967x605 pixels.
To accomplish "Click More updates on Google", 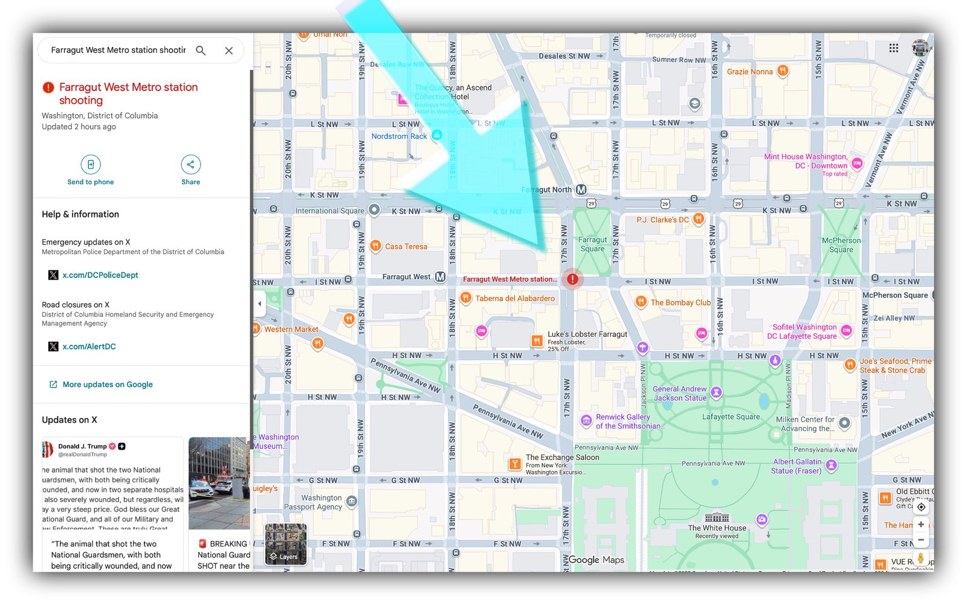I will pos(108,385).
